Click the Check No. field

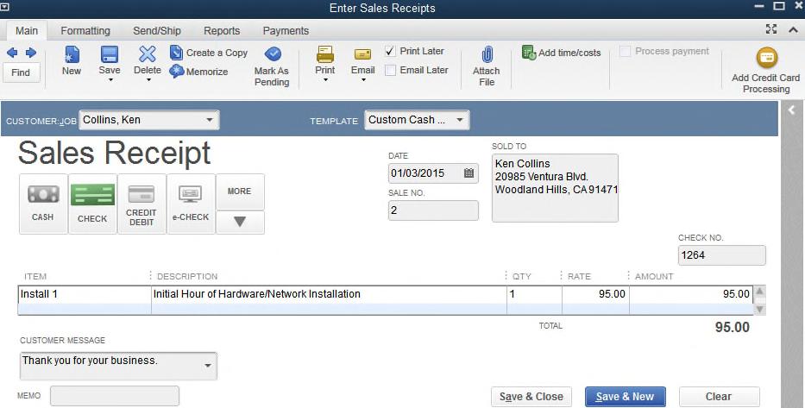(x=722, y=255)
